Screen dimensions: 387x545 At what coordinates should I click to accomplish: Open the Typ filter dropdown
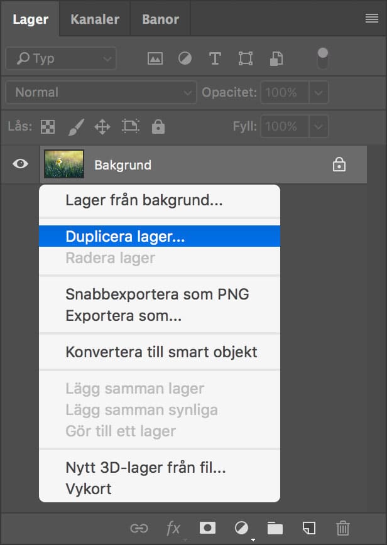click(x=61, y=58)
